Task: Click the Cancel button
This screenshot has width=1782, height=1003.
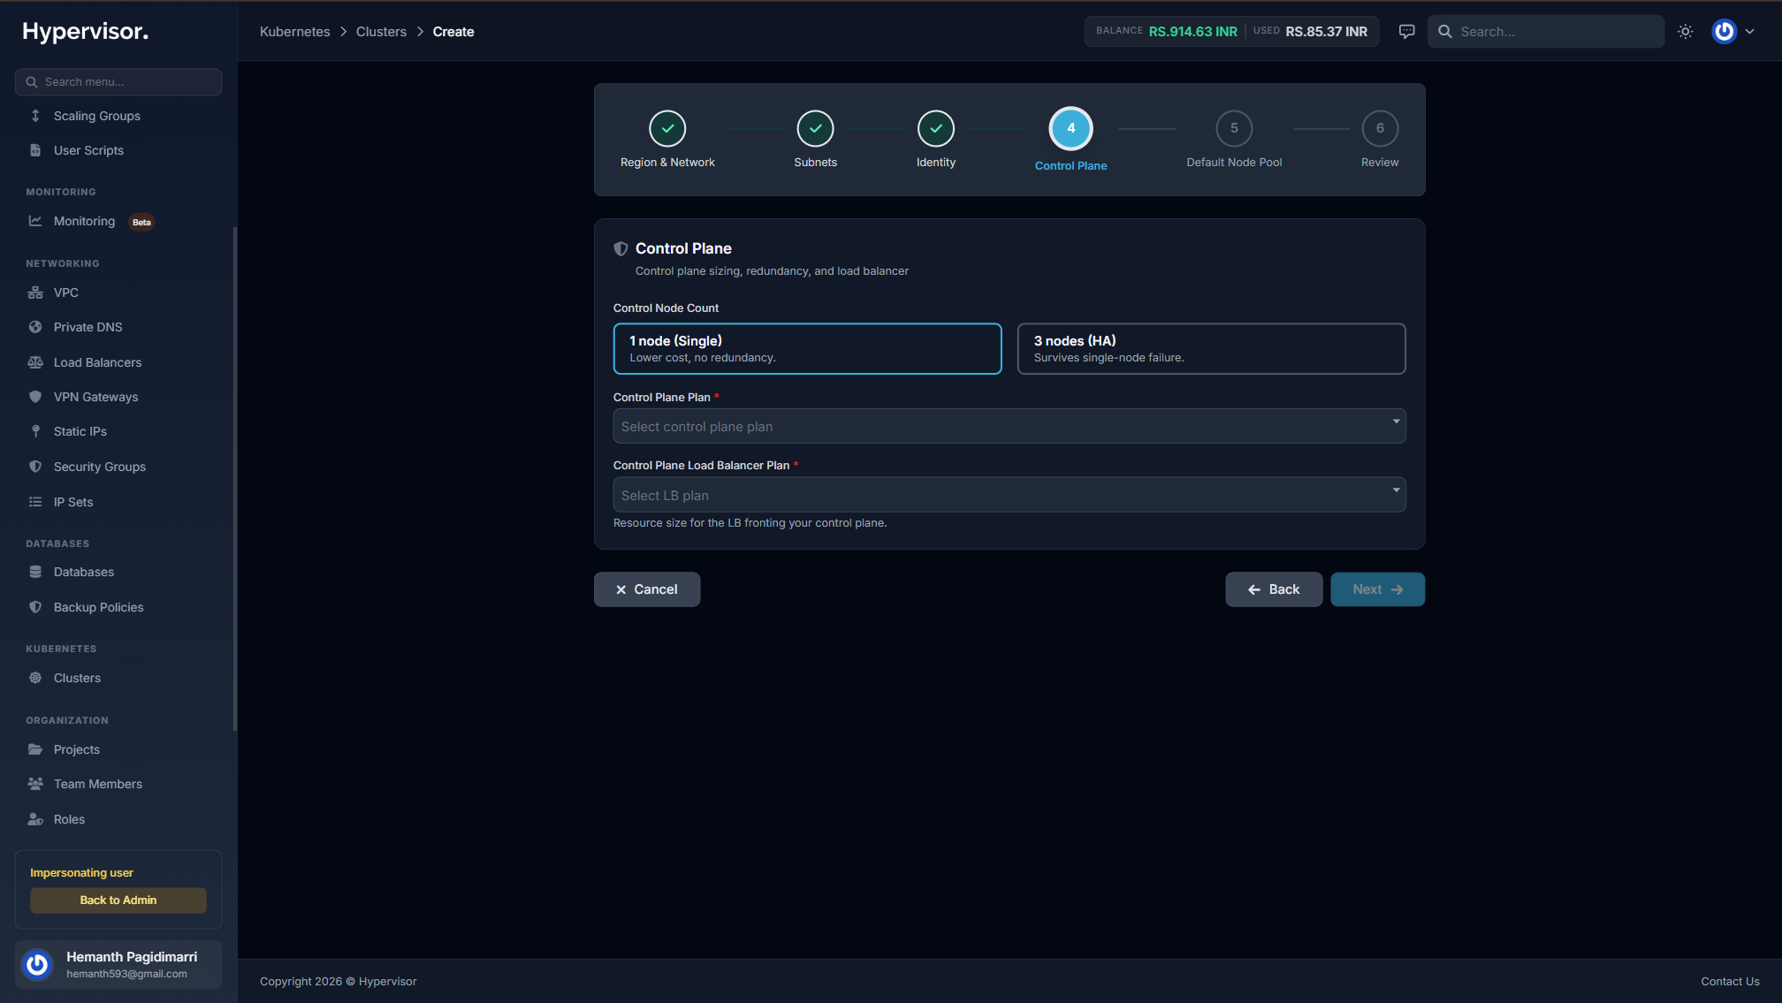Action: click(646, 589)
